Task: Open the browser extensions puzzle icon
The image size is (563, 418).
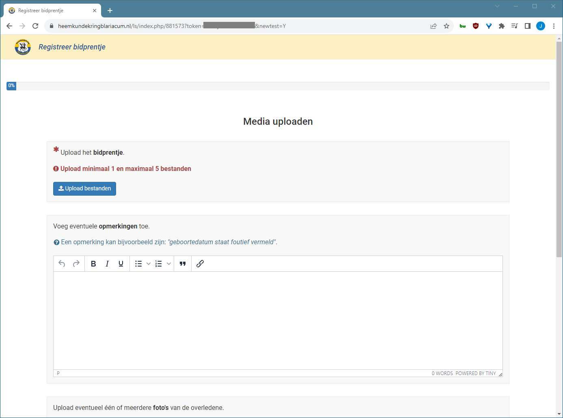Action: [x=502, y=26]
